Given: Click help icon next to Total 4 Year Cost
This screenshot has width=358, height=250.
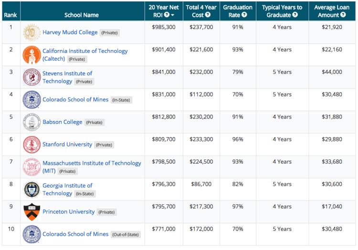Looking at the screenshot, I should pyautogui.click(x=208, y=15).
